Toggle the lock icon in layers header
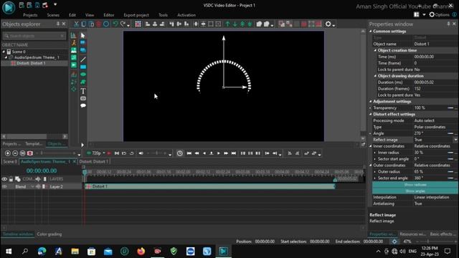 coord(11,178)
